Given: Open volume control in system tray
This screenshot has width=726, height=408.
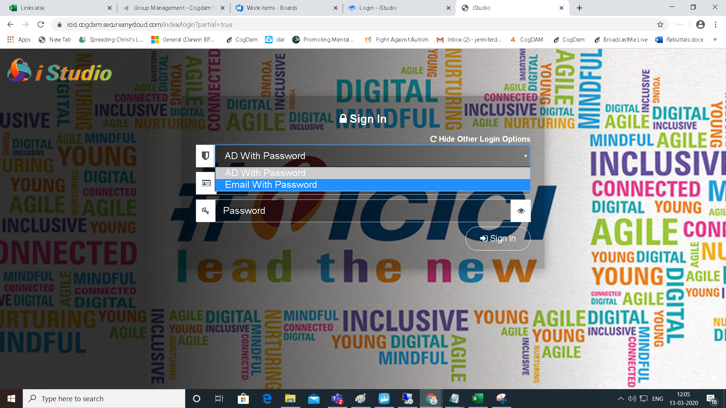Looking at the screenshot, I should pyautogui.click(x=632, y=399).
